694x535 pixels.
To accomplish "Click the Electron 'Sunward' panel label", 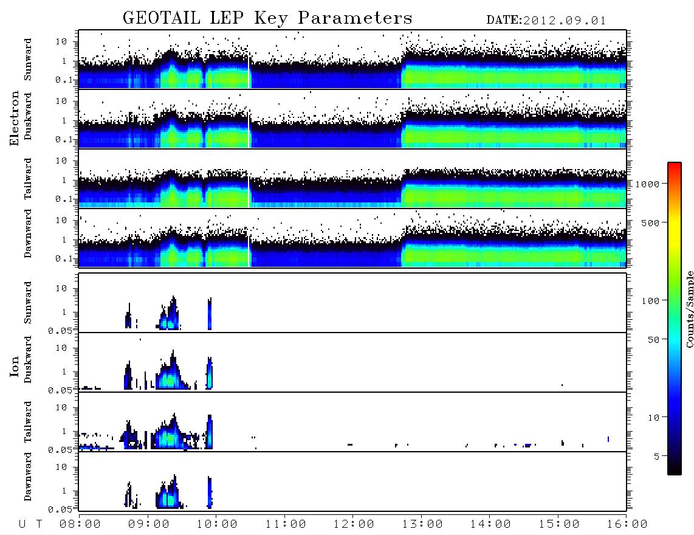I will tap(28, 60).
